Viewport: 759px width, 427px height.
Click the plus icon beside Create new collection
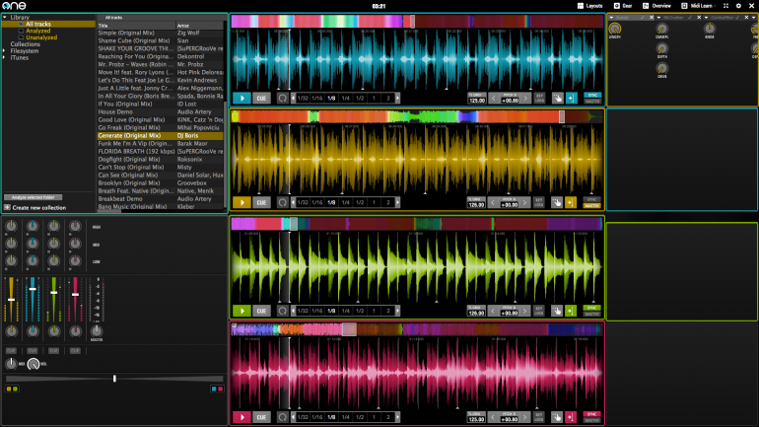point(7,207)
